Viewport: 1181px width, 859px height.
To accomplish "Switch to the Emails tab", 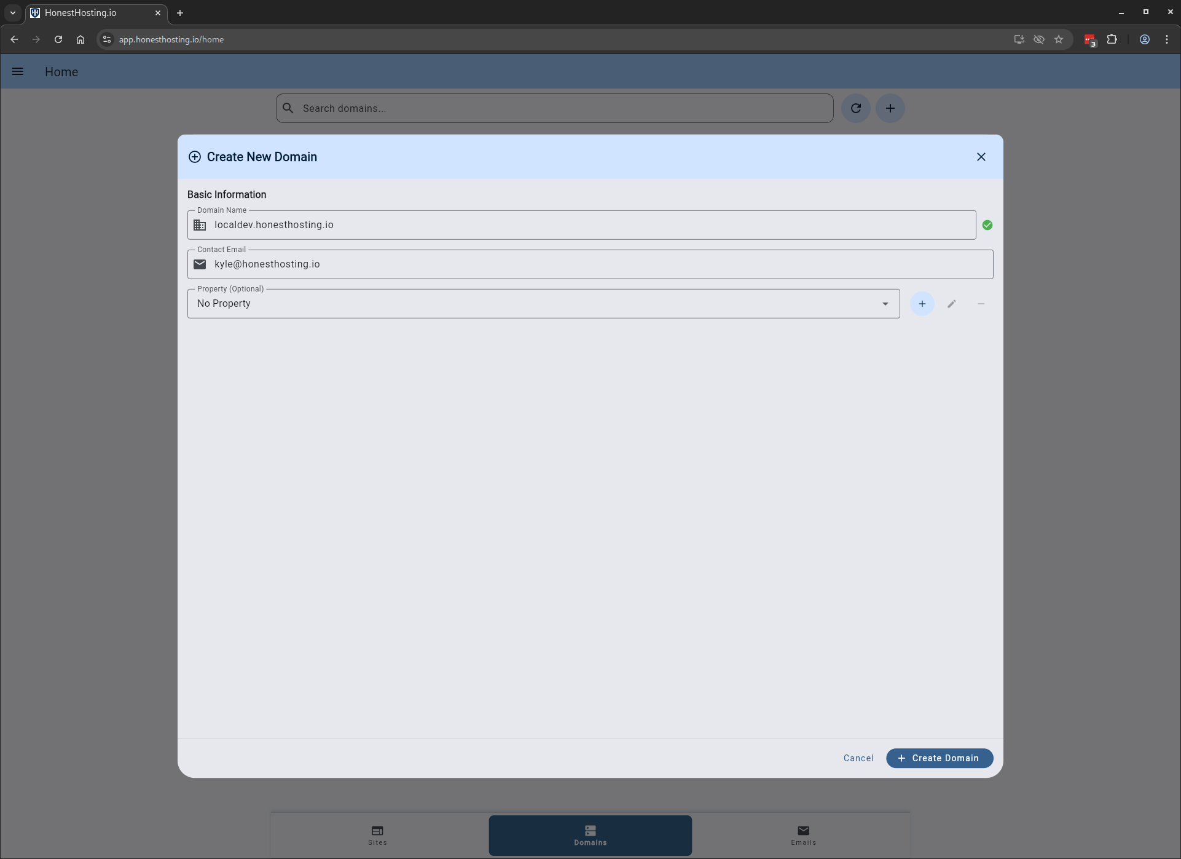I will pos(802,835).
